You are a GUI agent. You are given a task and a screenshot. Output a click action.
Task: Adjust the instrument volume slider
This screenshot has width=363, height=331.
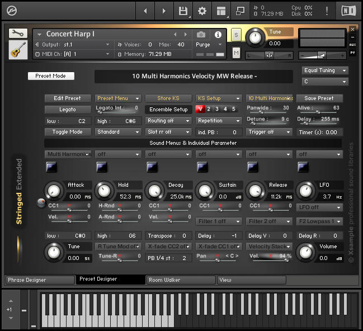tap(322, 55)
